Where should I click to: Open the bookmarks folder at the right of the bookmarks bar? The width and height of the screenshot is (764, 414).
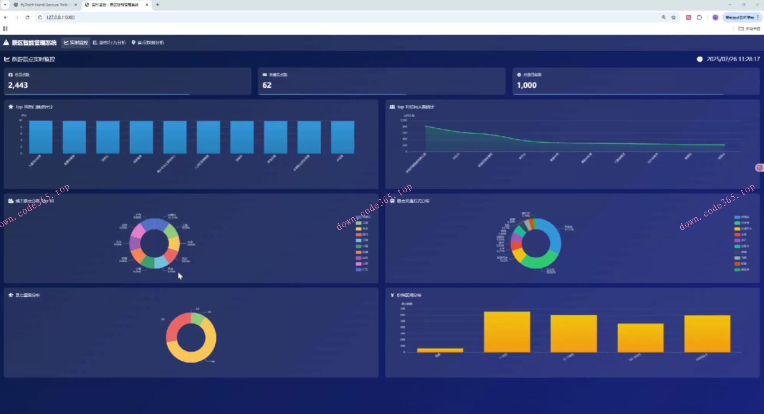[749, 28]
